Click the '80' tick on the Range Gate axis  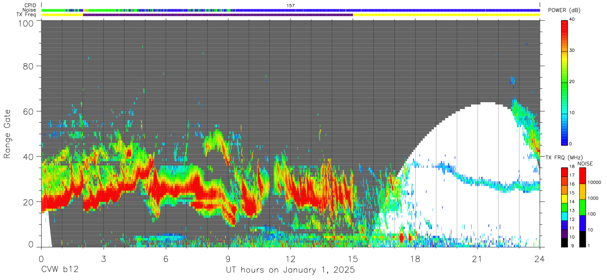point(29,66)
